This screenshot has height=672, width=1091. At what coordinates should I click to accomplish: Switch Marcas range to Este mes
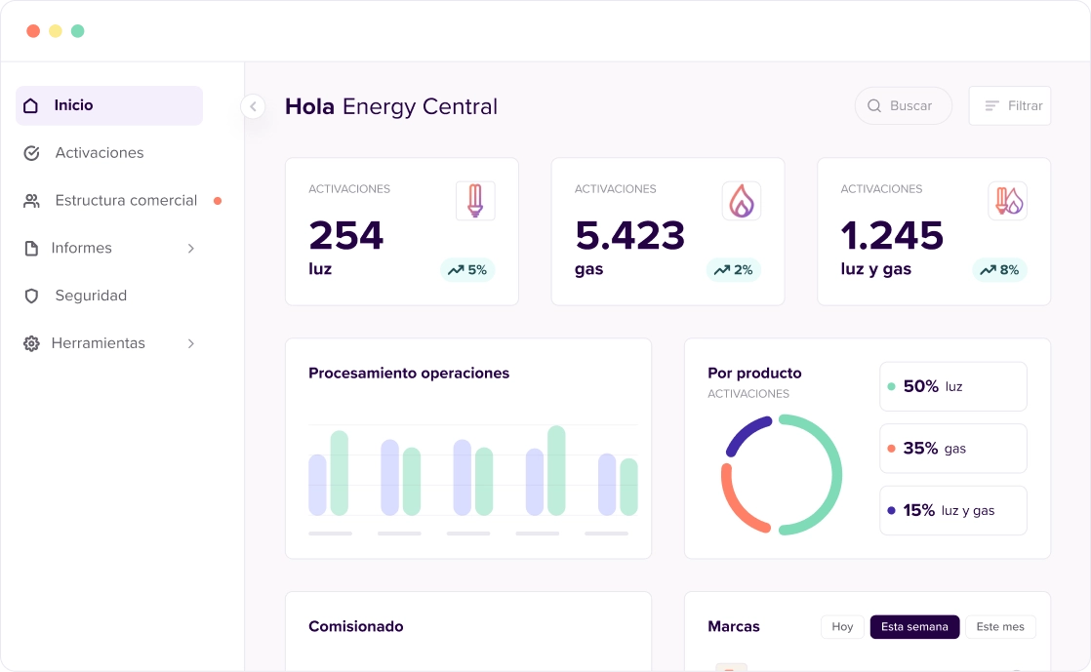(x=1000, y=627)
